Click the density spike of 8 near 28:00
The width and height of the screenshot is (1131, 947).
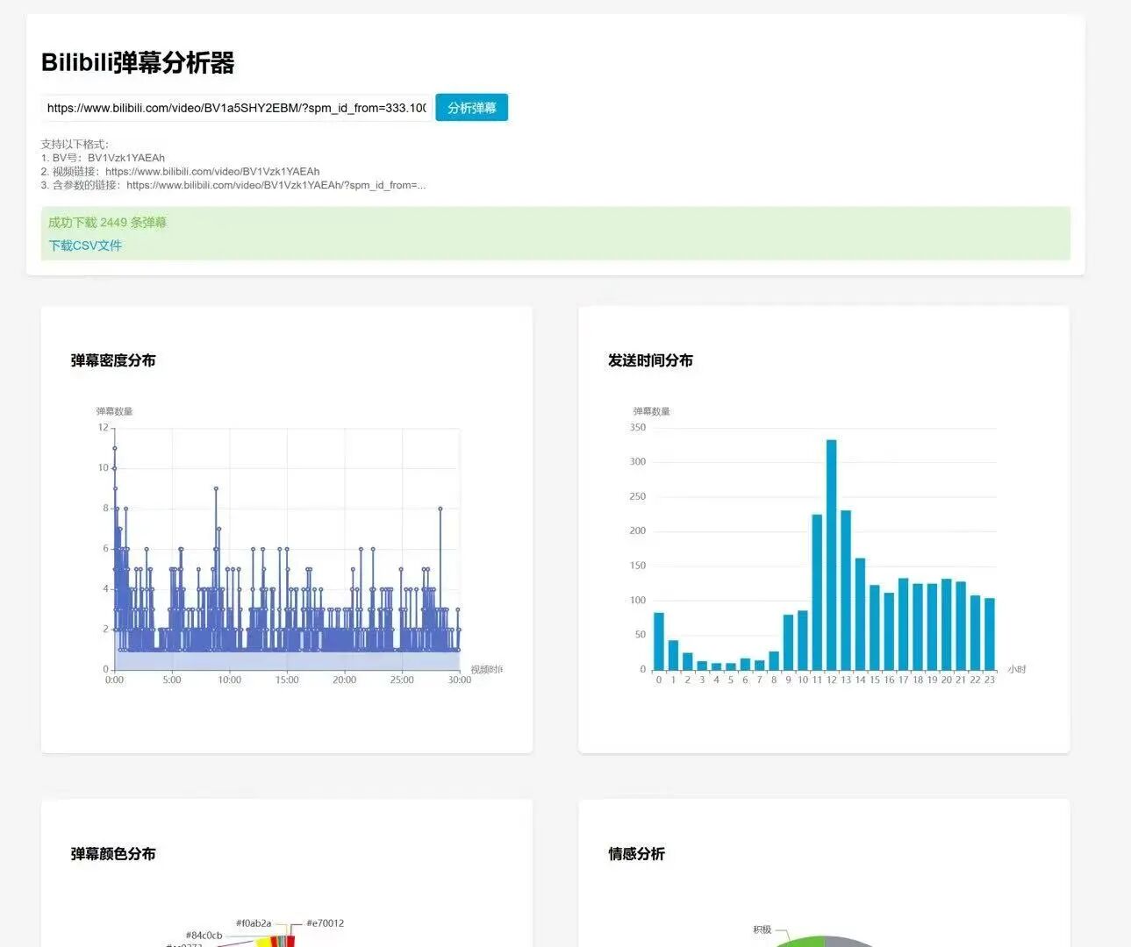(440, 509)
